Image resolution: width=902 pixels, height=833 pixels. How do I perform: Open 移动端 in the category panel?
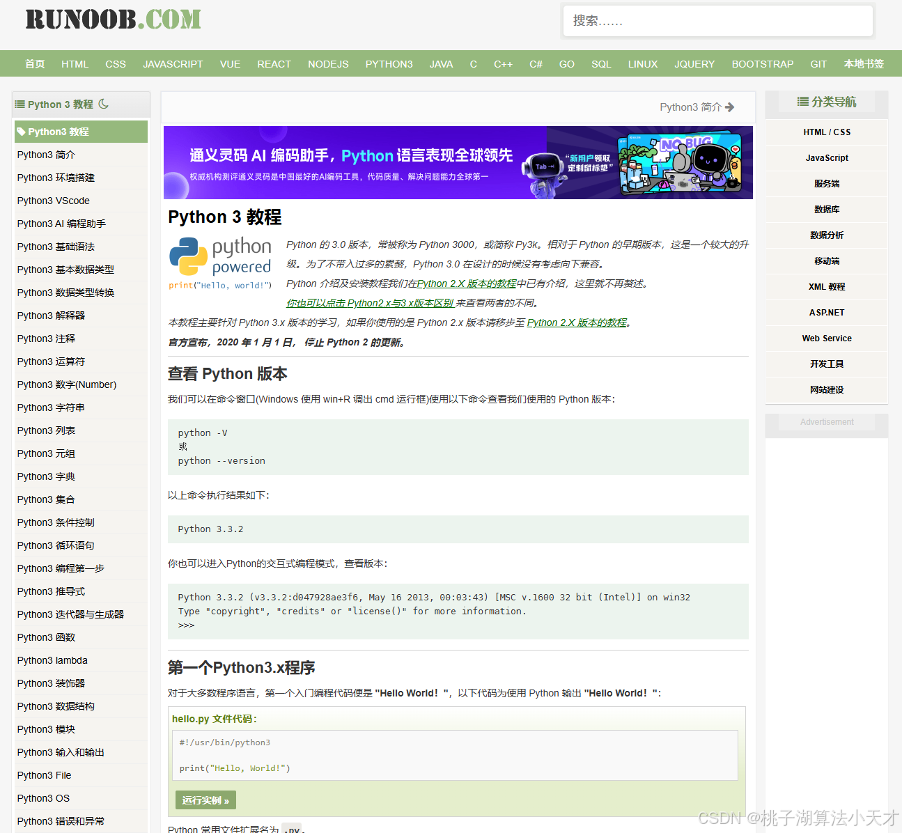(827, 261)
